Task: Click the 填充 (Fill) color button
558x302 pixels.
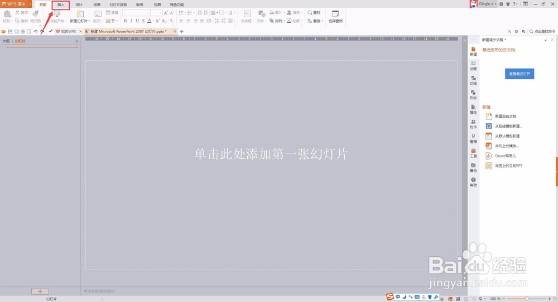Action: [x=295, y=12]
